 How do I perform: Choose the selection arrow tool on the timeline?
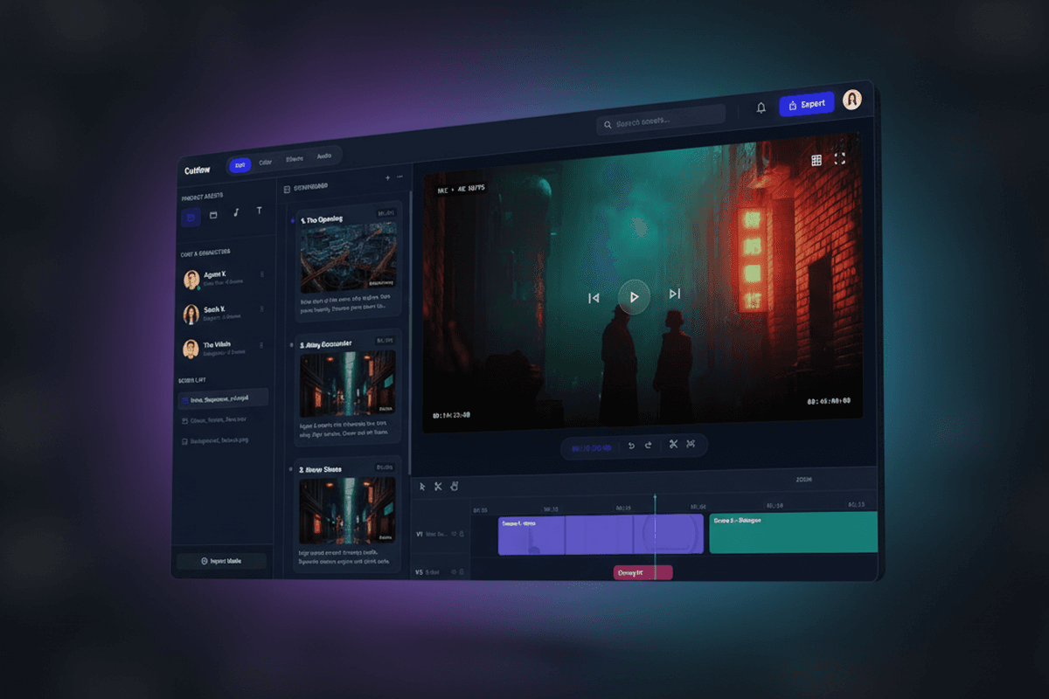[x=424, y=486]
